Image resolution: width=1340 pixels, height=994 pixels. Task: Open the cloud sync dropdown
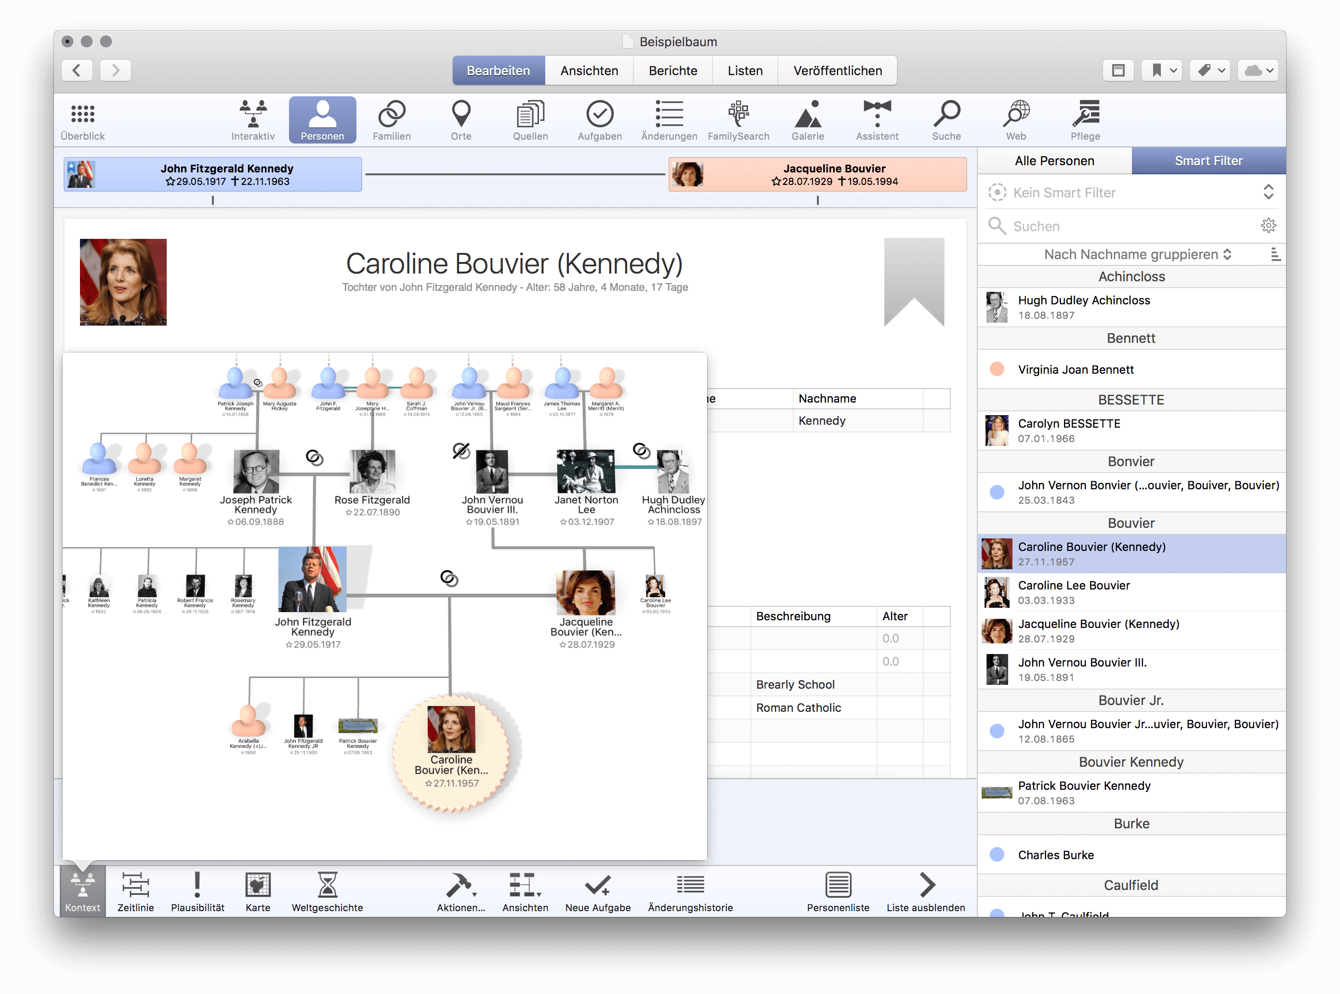pyautogui.click(x=1258, y=70)
